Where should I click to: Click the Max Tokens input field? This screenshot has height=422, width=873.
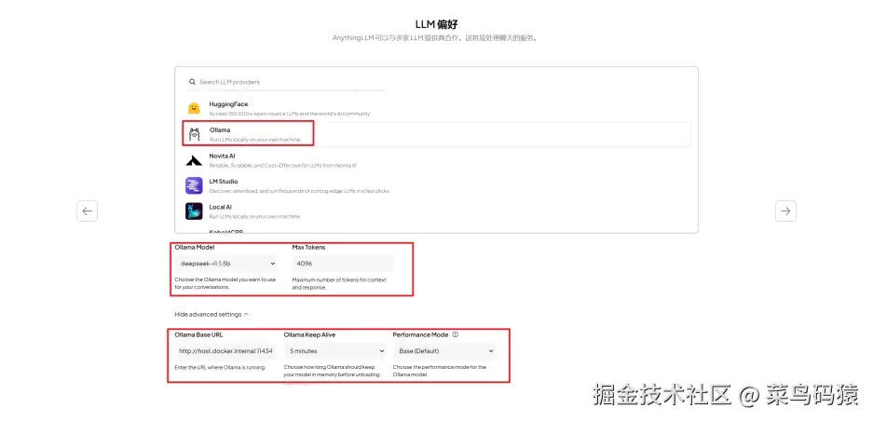click(x=343, y=264)
